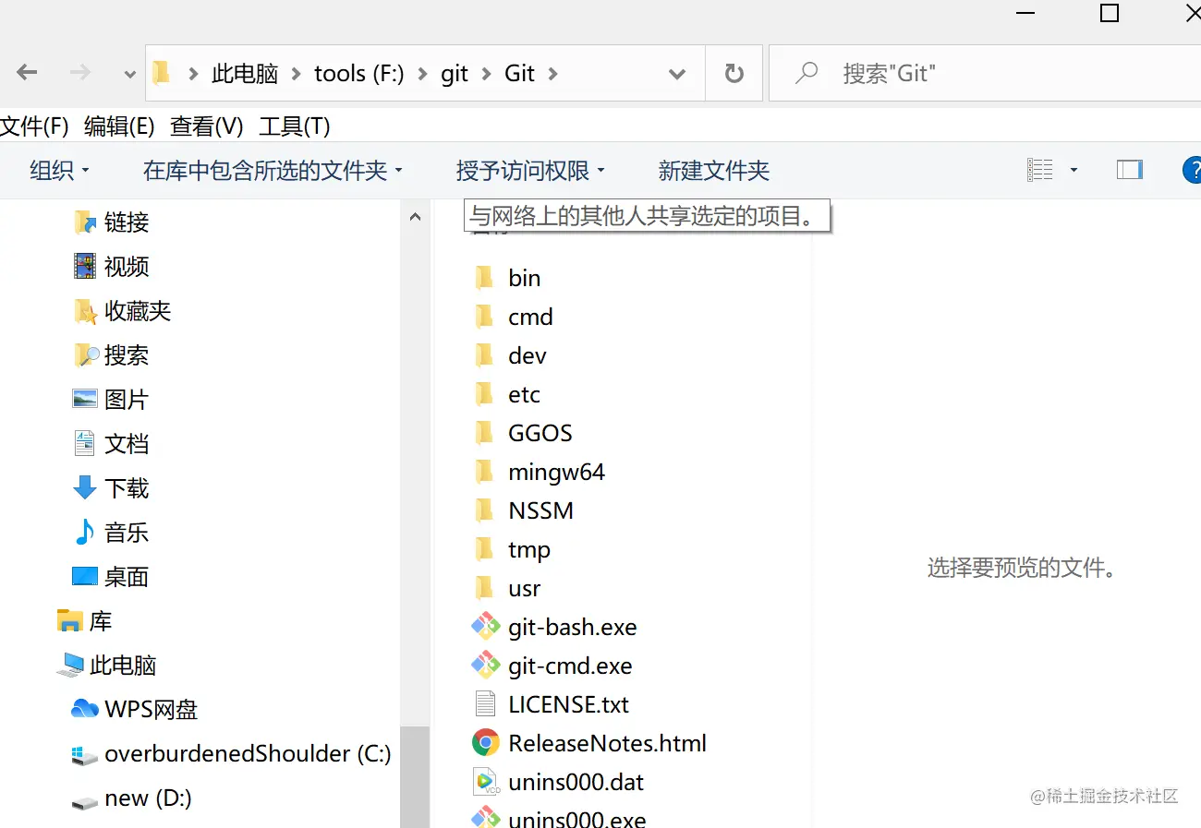This screenshot has width=1201, height=828.
Task: Select 此电脑 in the navigation pane
Action: (x=106, y=665)
